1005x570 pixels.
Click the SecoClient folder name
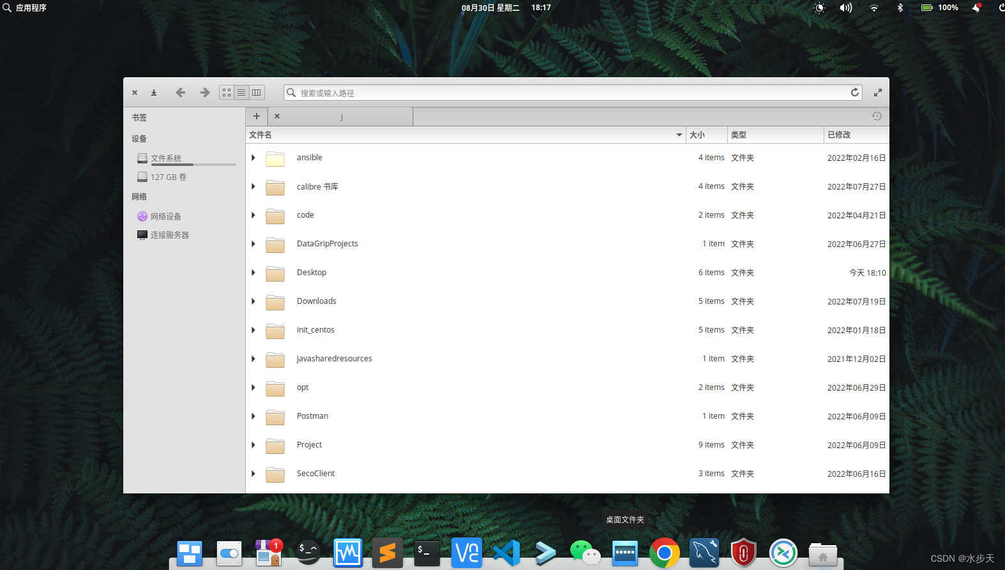(x=315, y=474)
